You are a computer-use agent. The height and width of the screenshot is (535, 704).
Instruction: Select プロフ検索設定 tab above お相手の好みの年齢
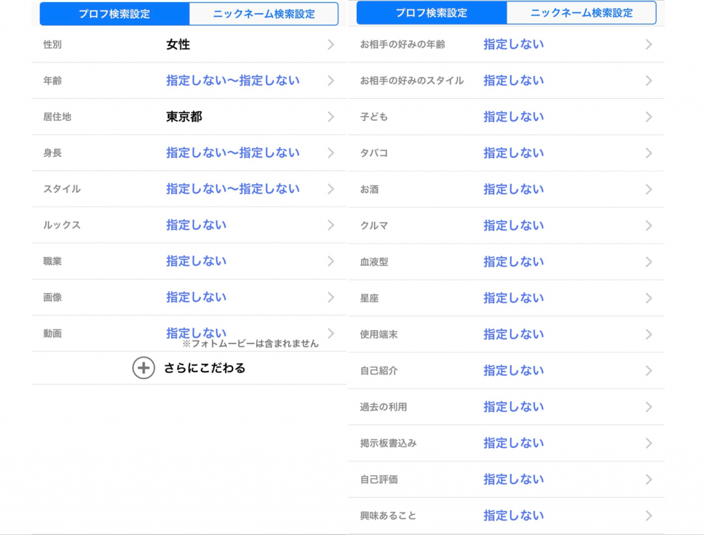431,13
